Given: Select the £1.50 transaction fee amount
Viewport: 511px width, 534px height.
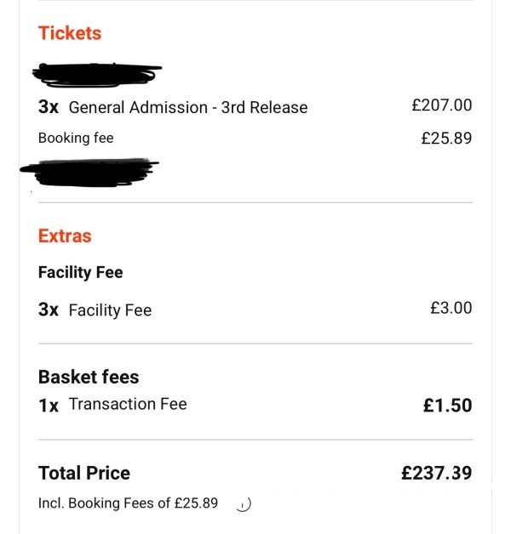Looking at the screenshot, I should pos(448,406).
